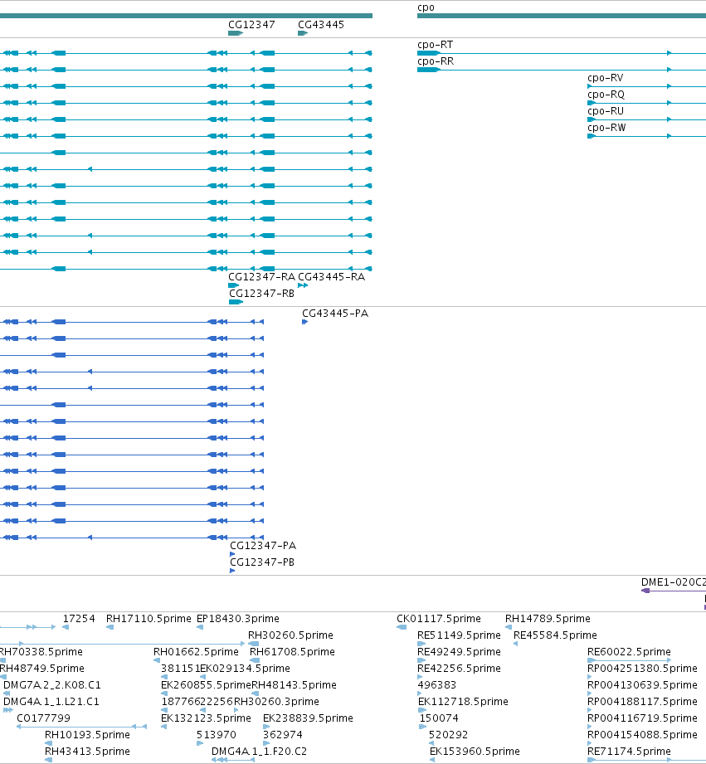Screen dimensions: 706x764
Task: Select EST EK029134.5prime
Action: click(245, 669)
